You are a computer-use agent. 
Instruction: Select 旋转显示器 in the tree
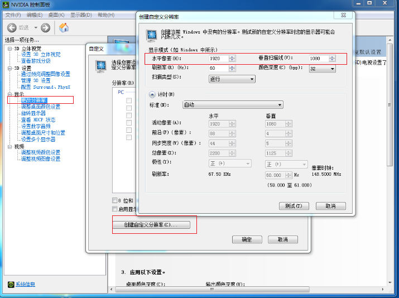(33, 113)
